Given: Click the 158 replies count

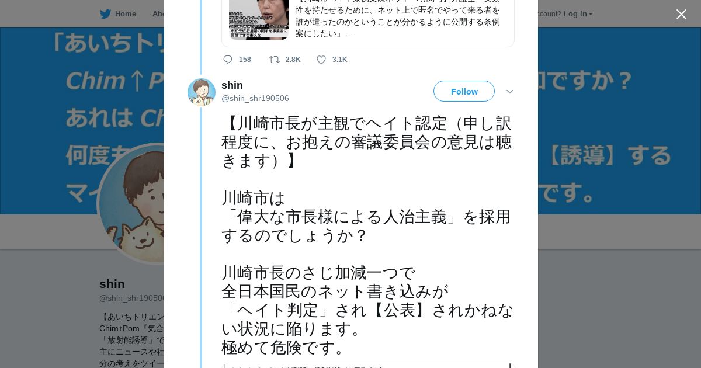Looking at the screenshot, I should (x=245, y=60).
